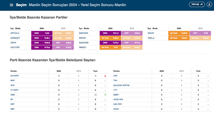Screen dimensions: 214x113
Task: Open the YEŞİLLİ district link
Action: point(151,38)
